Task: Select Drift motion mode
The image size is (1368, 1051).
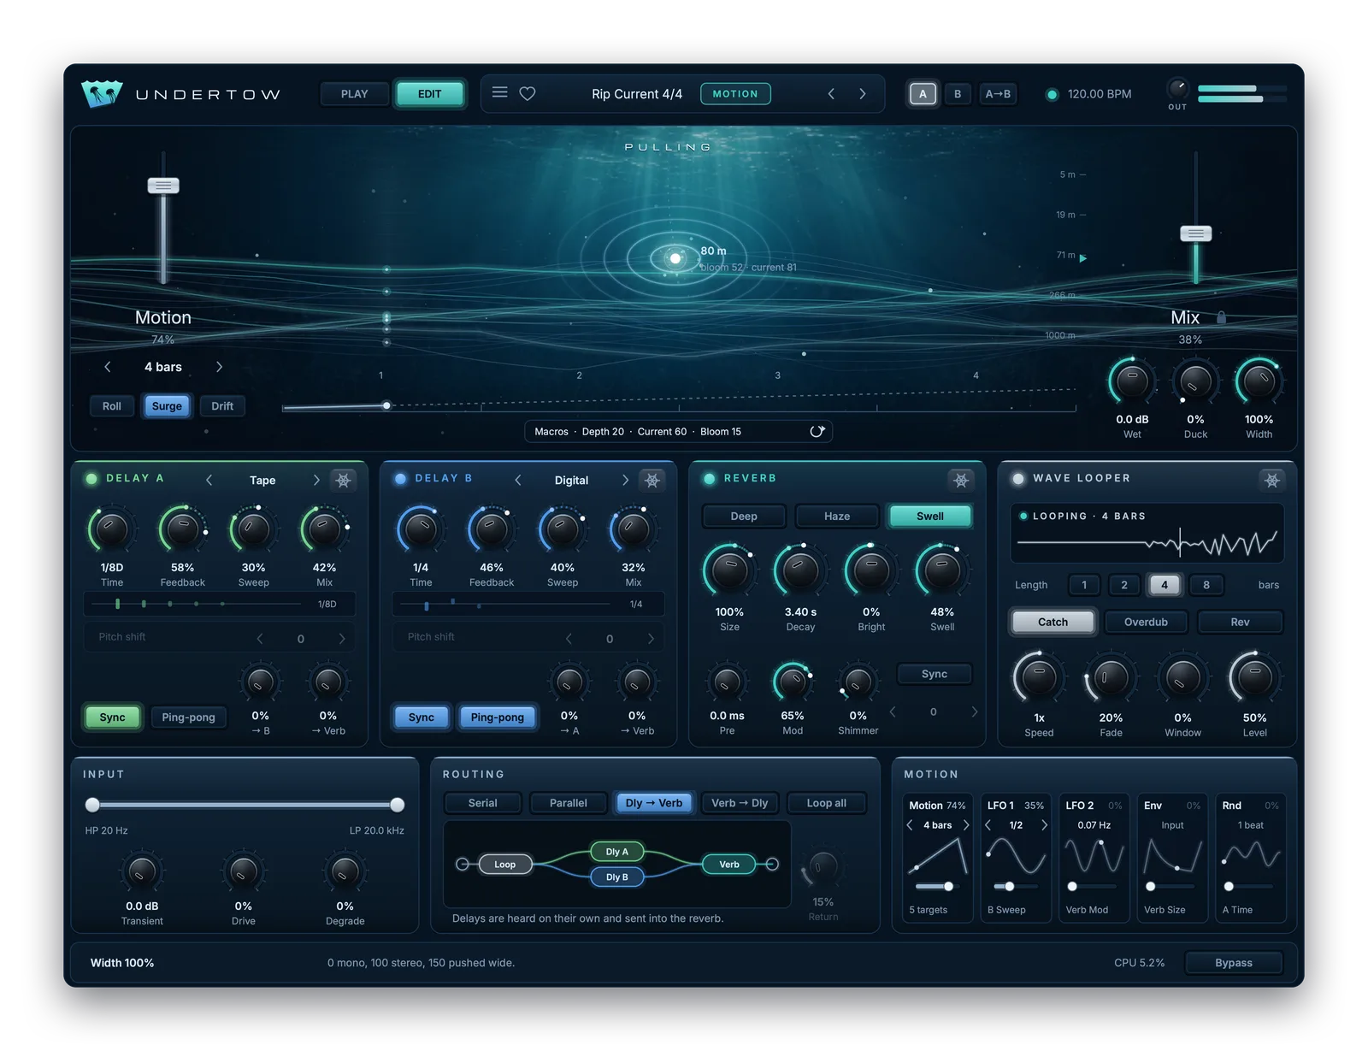Action: point(222,405)
